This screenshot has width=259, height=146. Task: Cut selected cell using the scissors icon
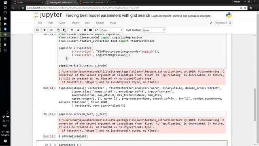click(x=51, y=30)
